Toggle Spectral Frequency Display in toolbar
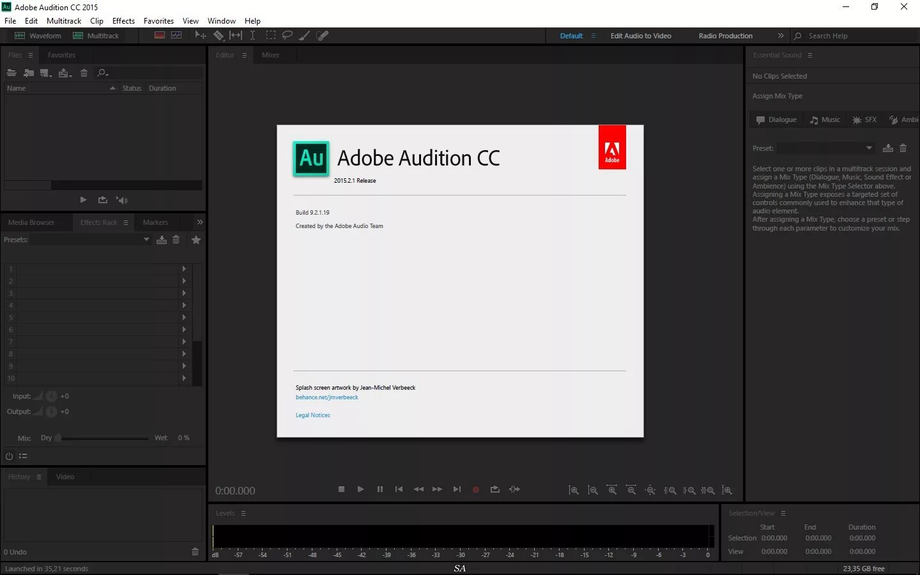Image resolution: width=920 pixels, height=575 pixels. pyautogui.click(x=160, y=36)
